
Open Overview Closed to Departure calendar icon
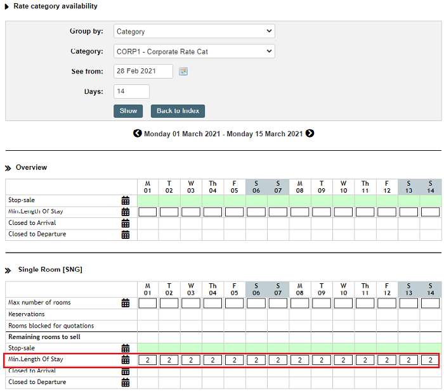126,234
